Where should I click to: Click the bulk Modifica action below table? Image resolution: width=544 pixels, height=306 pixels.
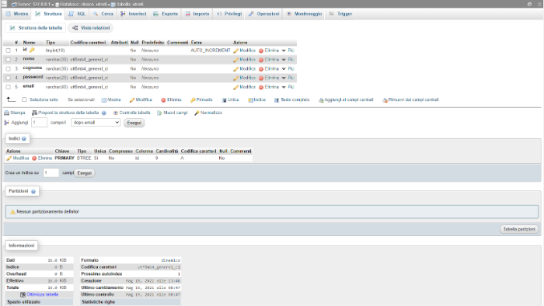pyautogui.click(x=141, y=100)
